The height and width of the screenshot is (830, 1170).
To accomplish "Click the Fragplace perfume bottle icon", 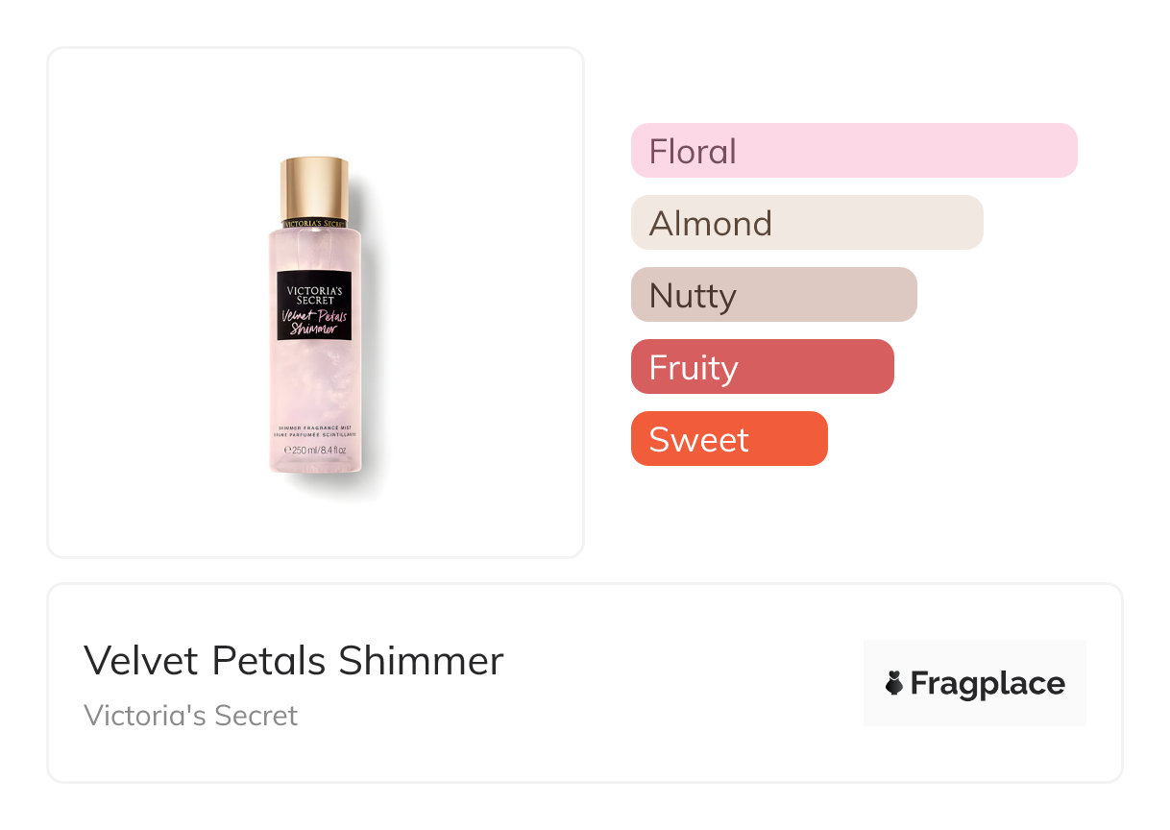I will pos(894,684).
